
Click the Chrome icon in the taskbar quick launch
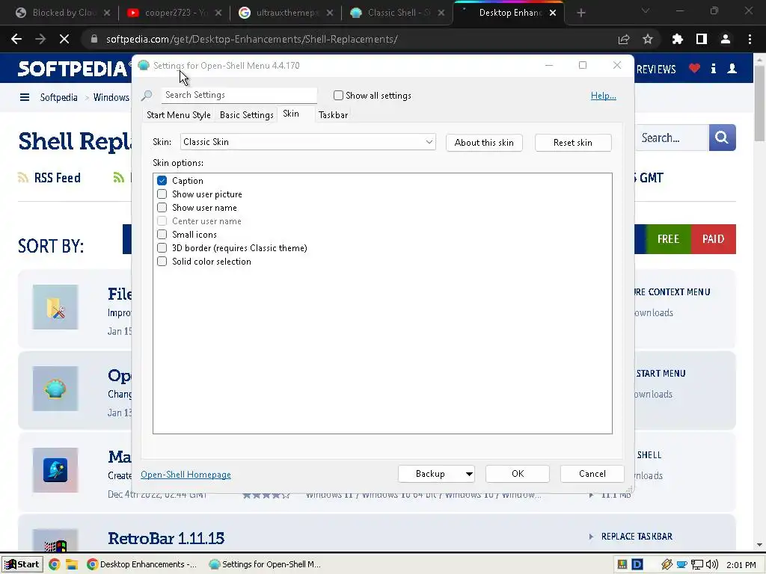click(x=54, y=564)
